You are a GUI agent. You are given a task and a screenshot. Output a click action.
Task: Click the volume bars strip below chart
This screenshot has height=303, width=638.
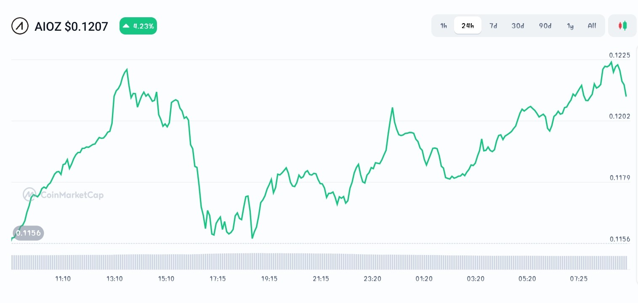[319, 261]
